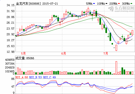Select the 7月 date axis label

(x=106, y=54)
